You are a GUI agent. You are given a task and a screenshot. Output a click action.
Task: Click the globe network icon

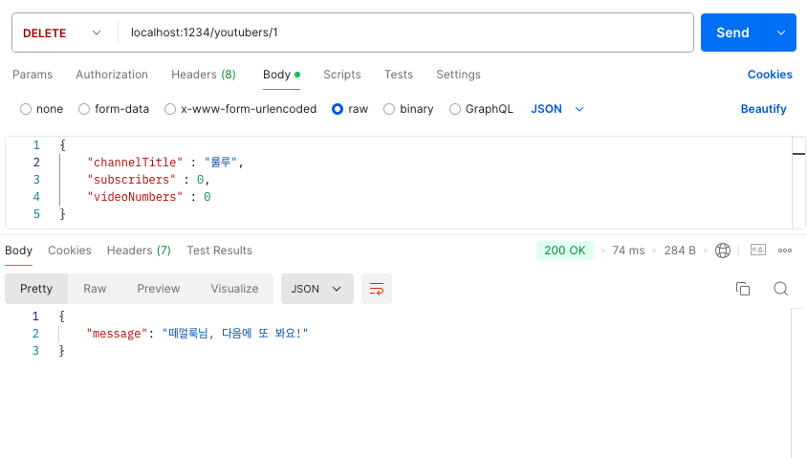click(723, 251)
